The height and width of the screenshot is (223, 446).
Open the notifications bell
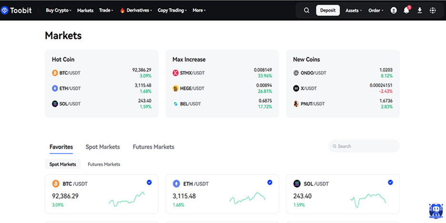click(x=406, y=10)
